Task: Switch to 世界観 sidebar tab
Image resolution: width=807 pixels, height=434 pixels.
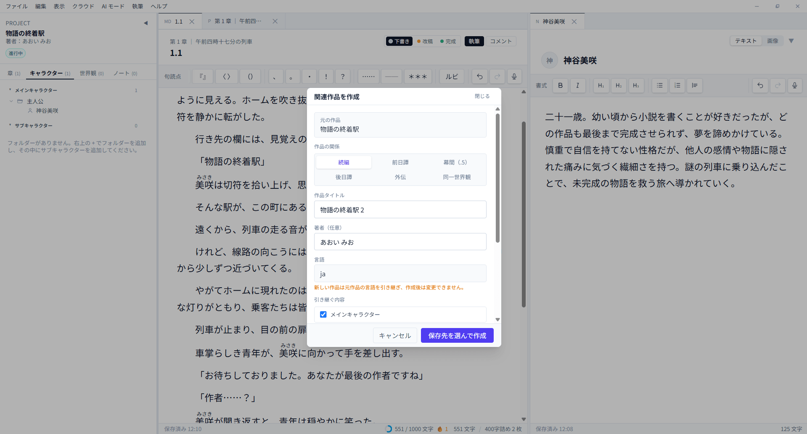Action: (92, 73)
